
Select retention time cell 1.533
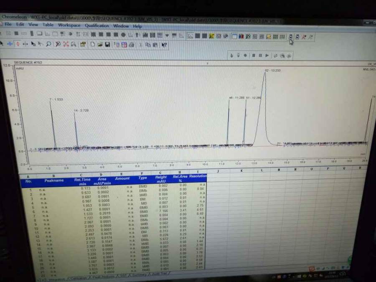[x=88, y=213]
